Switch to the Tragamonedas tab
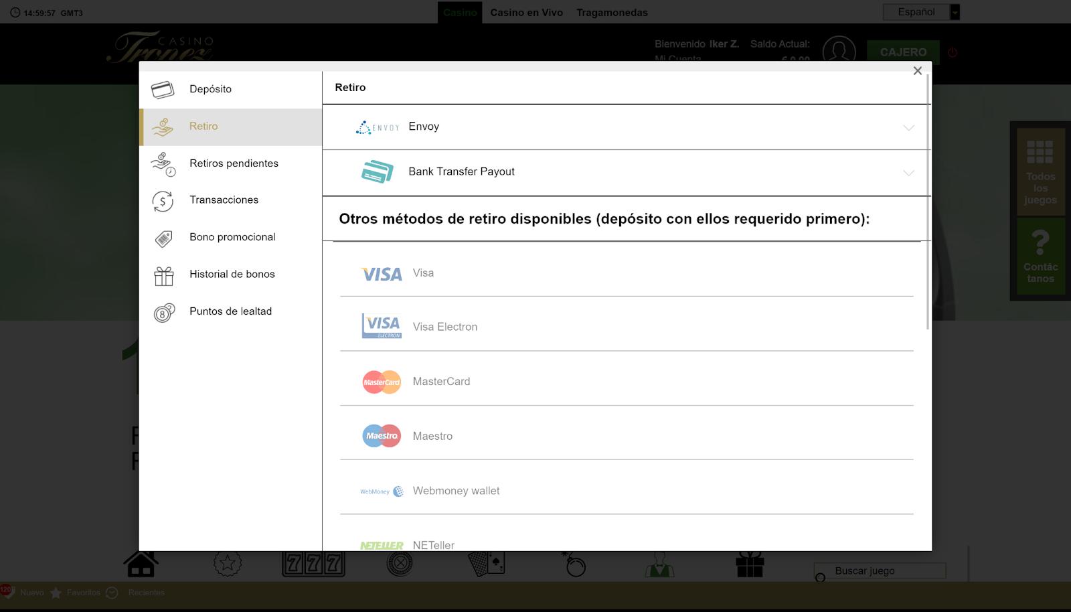Screen dimensions: 1071x612 coord(612,13)
